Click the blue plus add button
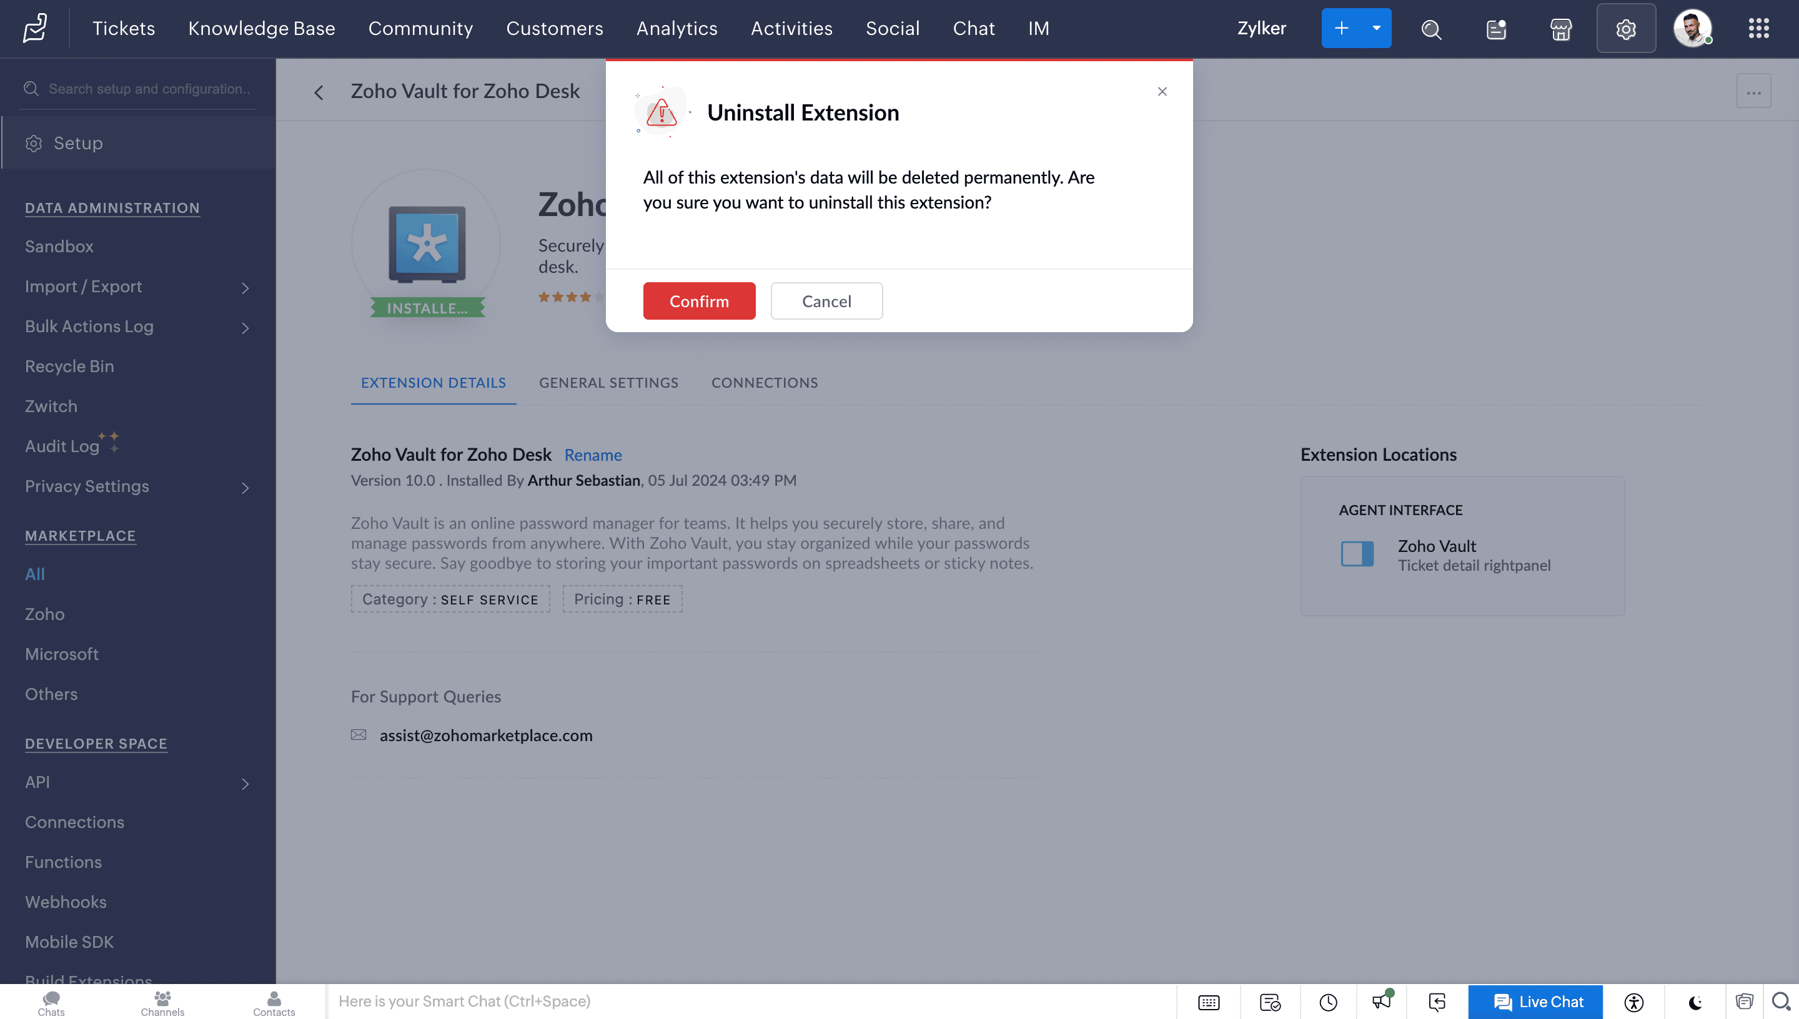 1341,28
